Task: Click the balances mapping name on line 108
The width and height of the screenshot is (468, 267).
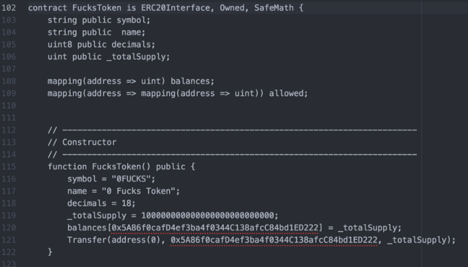Action: pyautogui.click(x=191, y=81)
